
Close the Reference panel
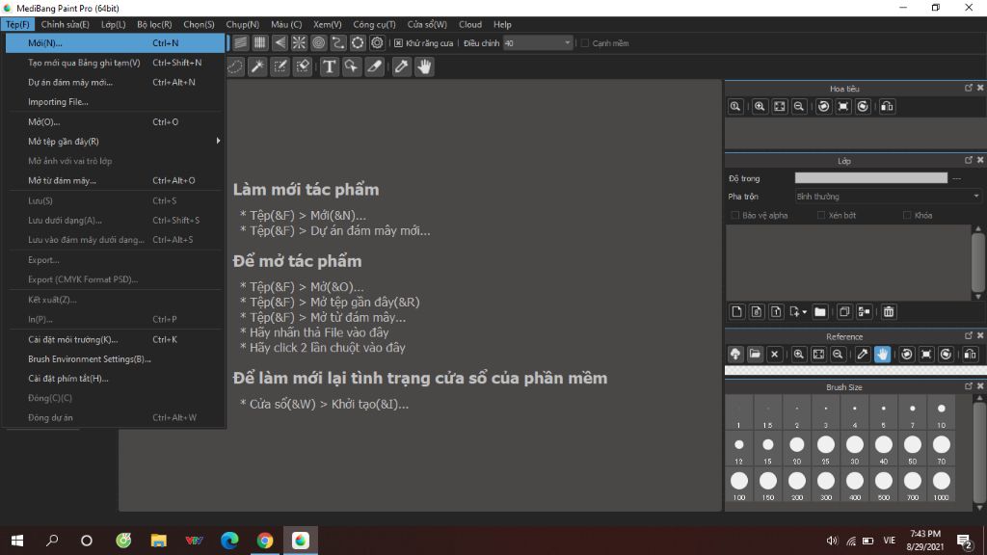click(980, 336)
